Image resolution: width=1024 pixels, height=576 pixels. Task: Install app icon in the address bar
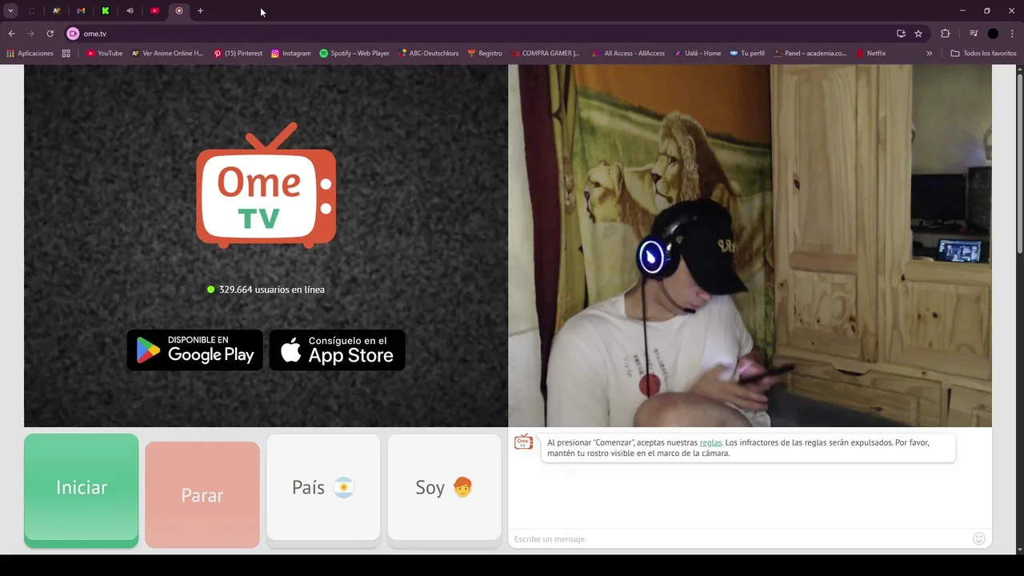click(901, 34)
